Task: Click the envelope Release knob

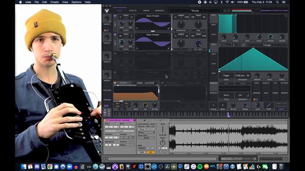Action: [282, 37]
